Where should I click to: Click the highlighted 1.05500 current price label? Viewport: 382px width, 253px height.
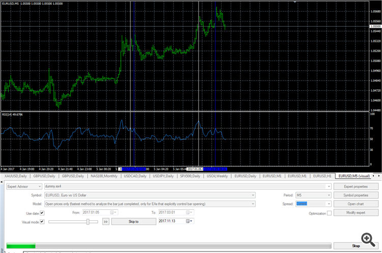tap(375, 26)
